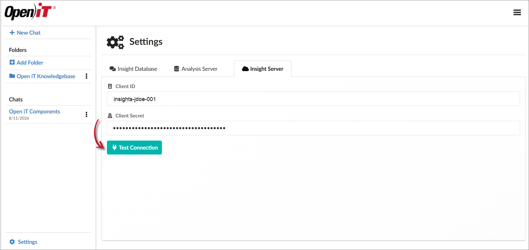This screenshot has height=250, width=529.
Task: Open Settings from the sidebar
Action: [x=23, y=242]
